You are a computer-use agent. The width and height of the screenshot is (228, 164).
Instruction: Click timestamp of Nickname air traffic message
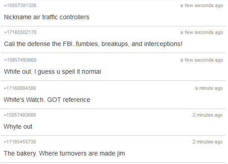[202, 5]
